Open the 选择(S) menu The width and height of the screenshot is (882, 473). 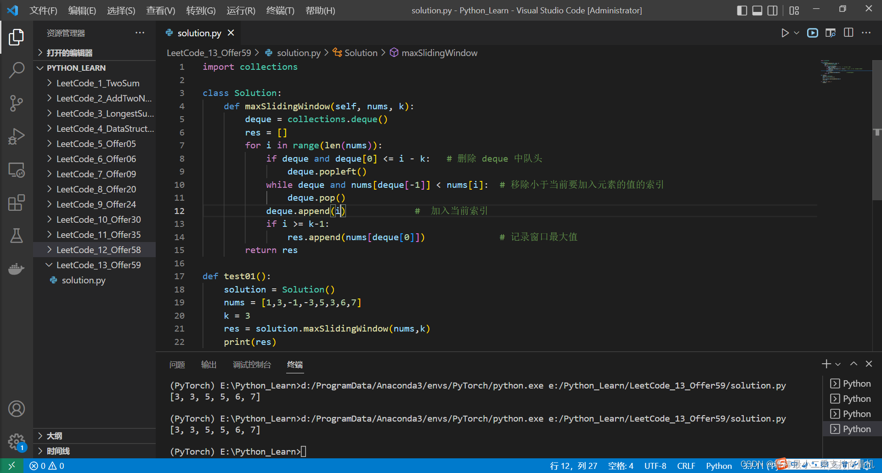[x=121, y=10]
